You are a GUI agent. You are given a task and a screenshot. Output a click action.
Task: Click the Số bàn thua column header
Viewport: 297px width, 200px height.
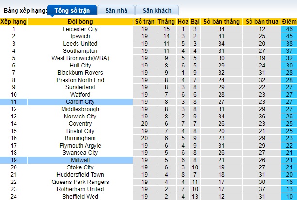click(262, 22)
